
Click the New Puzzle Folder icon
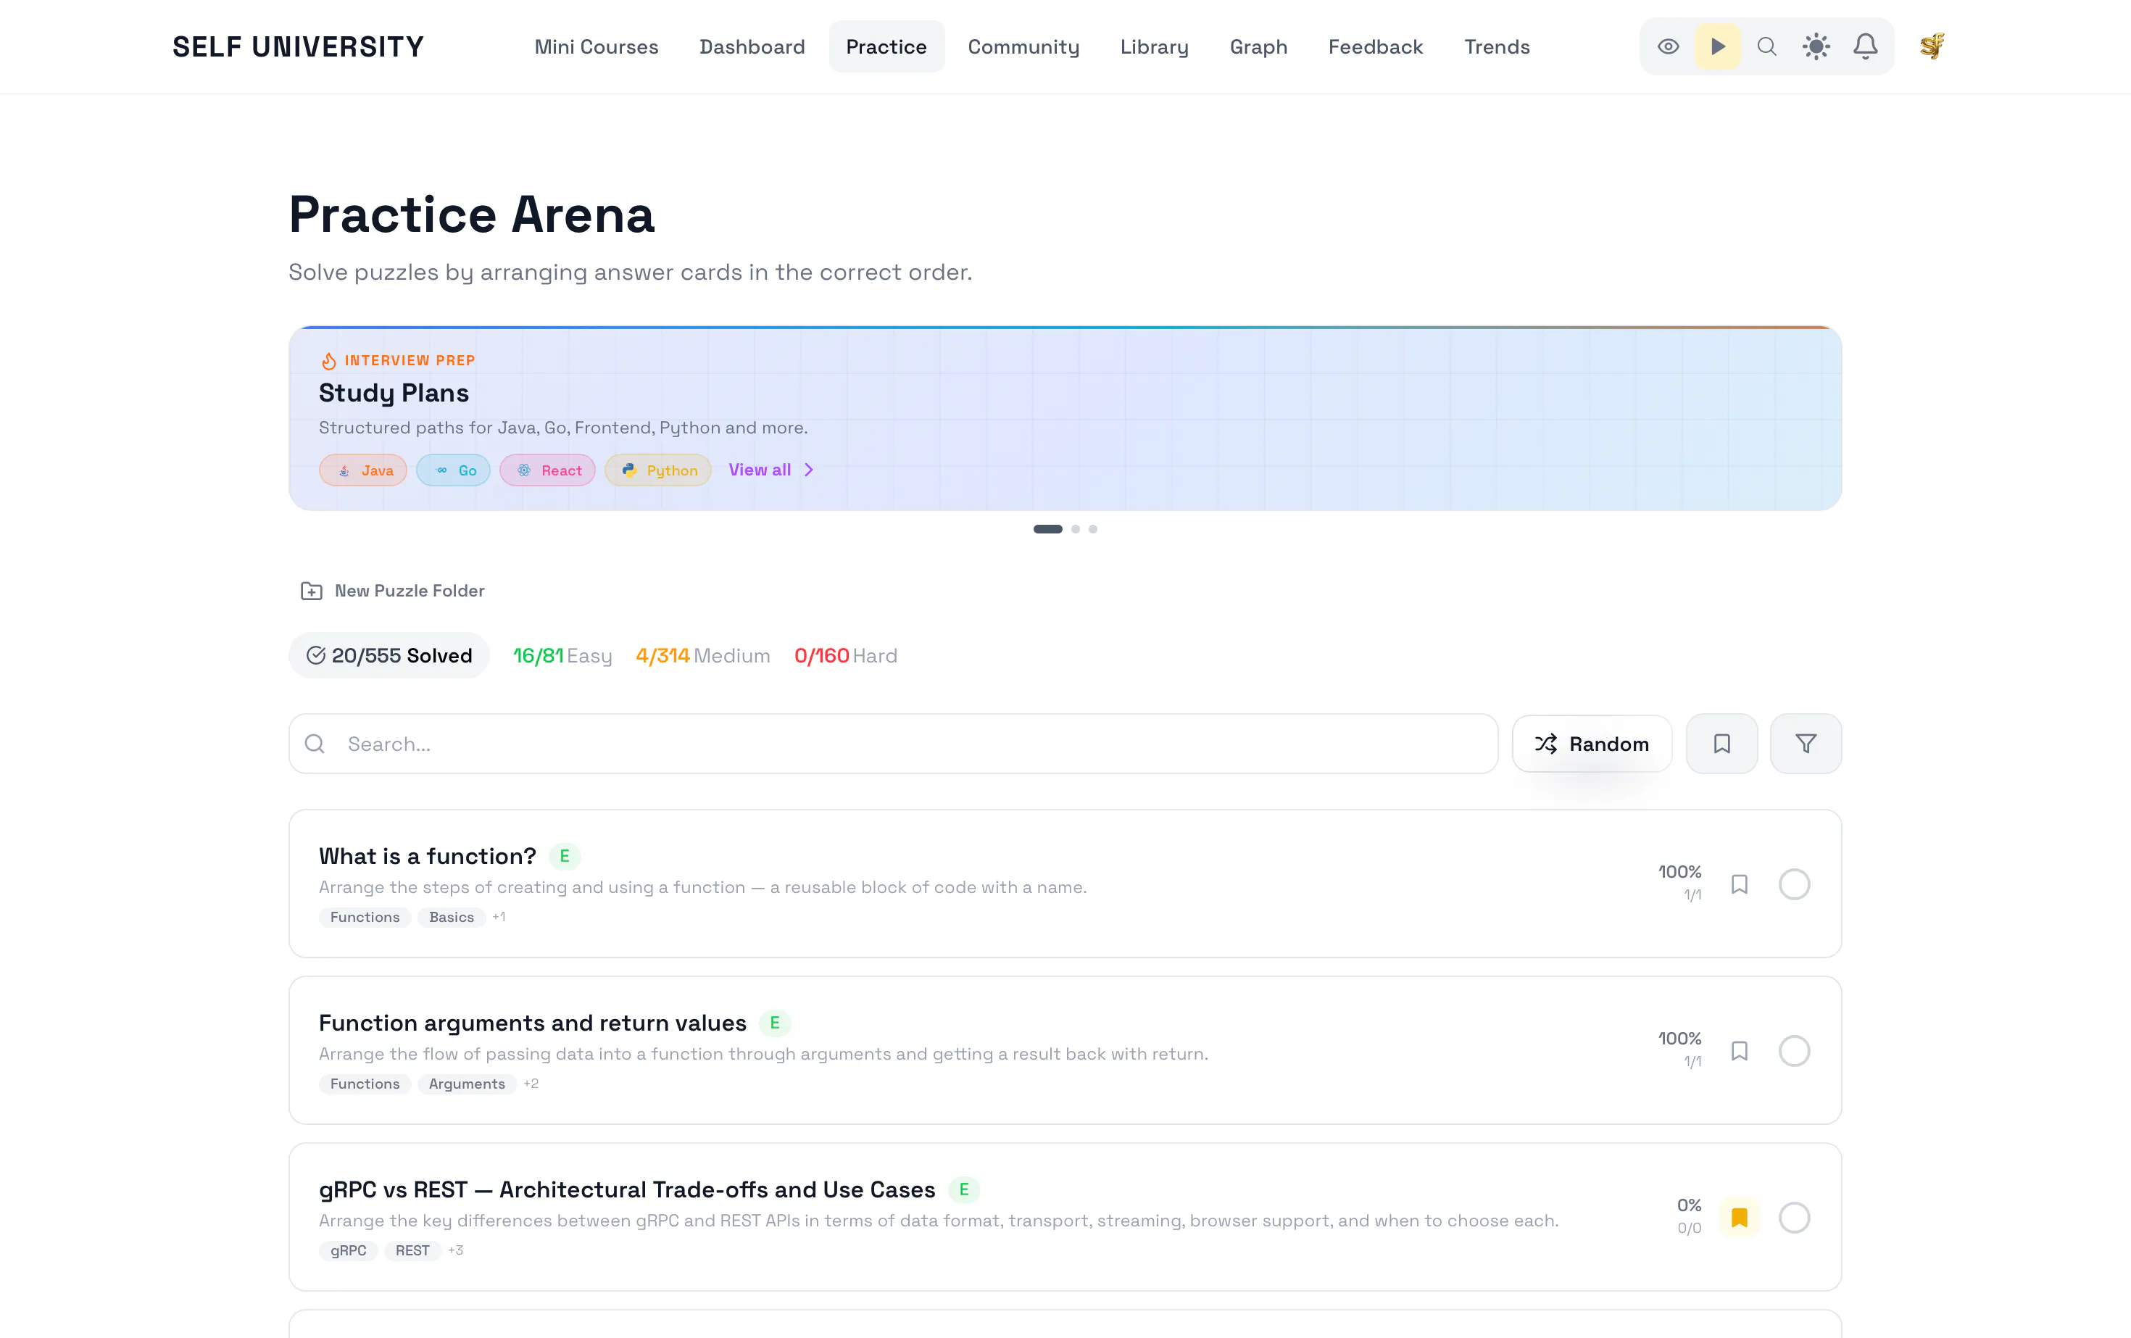pos(312,590)
